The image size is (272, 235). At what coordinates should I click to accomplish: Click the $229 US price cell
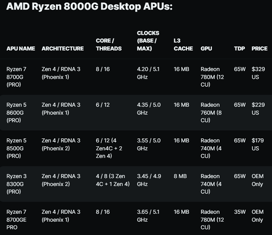[x=258, y=109]
